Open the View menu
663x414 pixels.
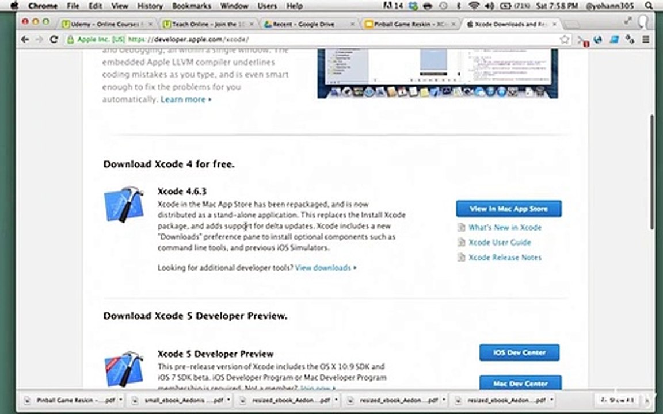[120, 6]
